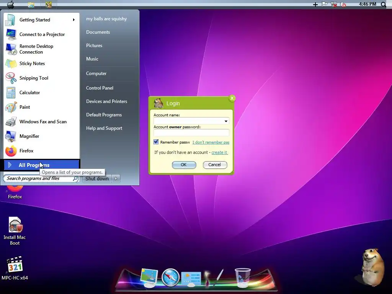Open Default Programs
392x294 pixels.
[x=104, y=115]
